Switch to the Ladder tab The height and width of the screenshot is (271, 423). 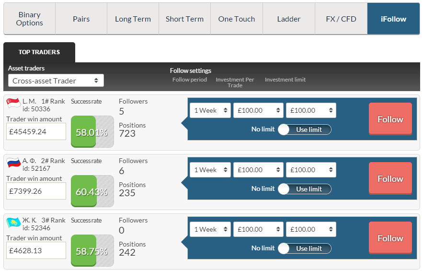tap(289, 19)
